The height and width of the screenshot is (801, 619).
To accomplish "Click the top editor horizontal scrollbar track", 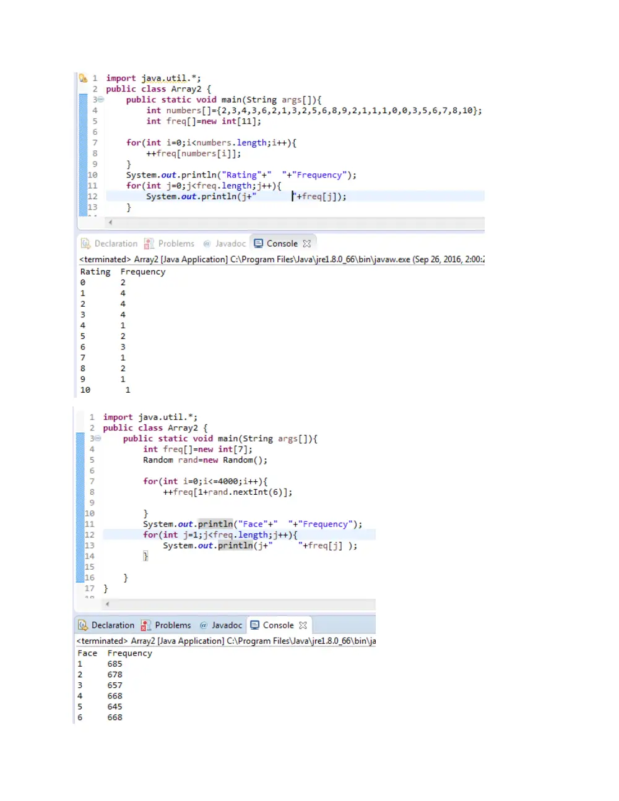I will 297,222.
